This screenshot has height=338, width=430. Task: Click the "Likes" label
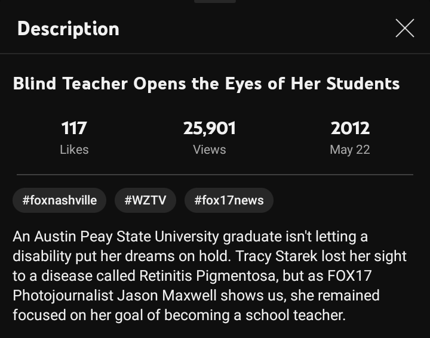point(74,149)
